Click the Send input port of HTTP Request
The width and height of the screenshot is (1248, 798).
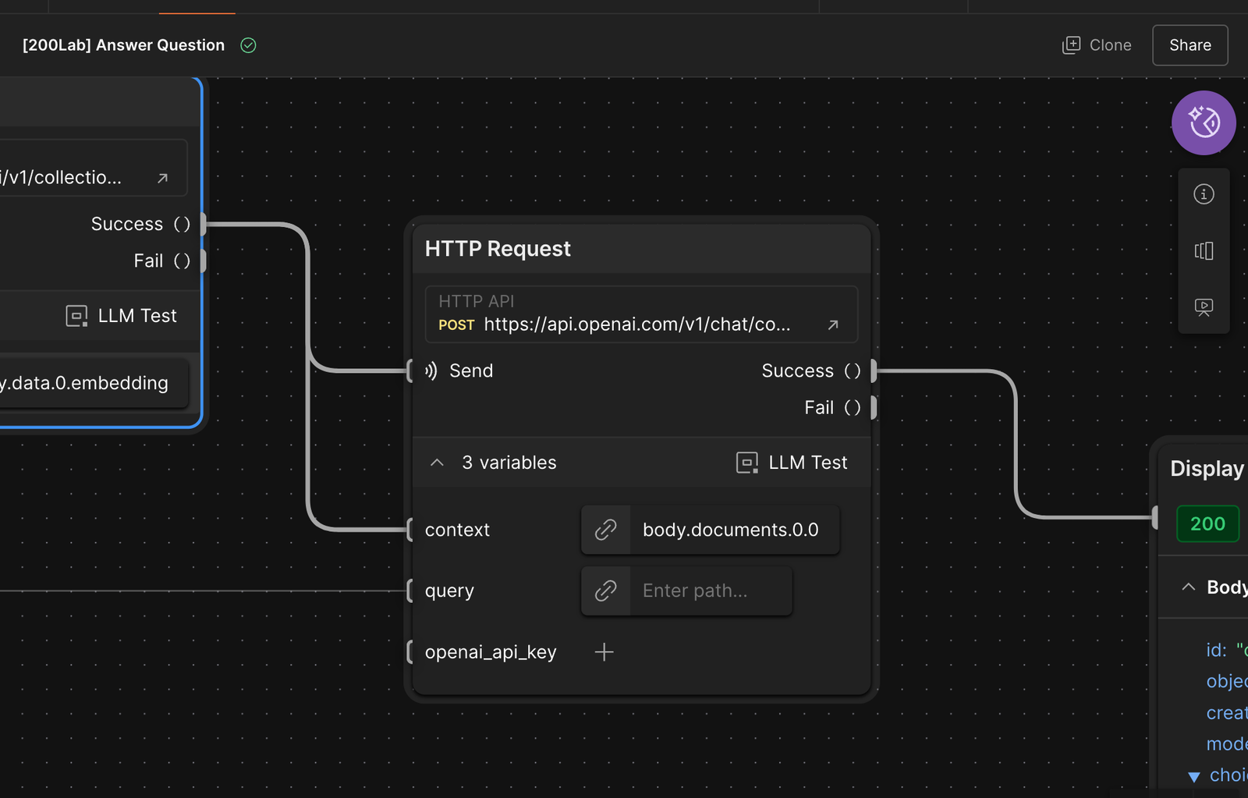coord(412,371)
